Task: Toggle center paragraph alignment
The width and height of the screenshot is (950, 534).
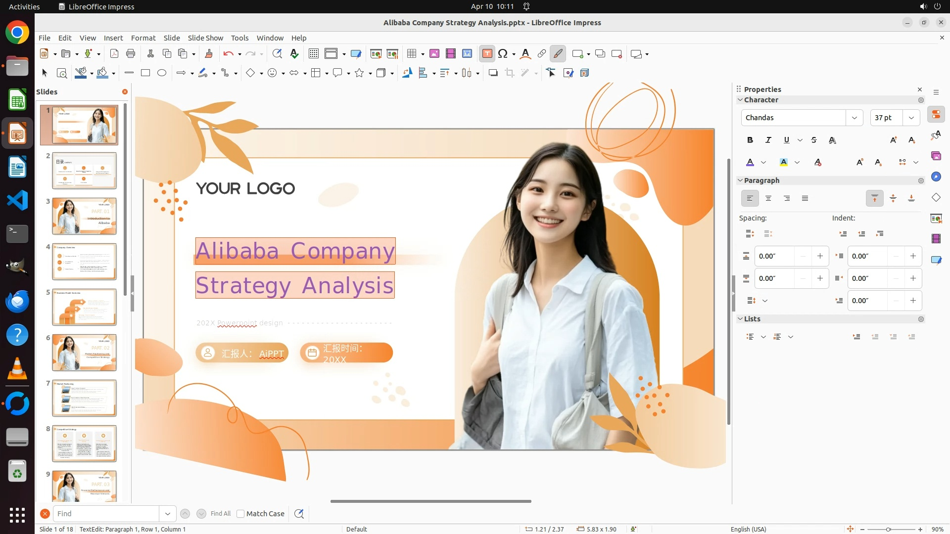Action: (768, 199)
